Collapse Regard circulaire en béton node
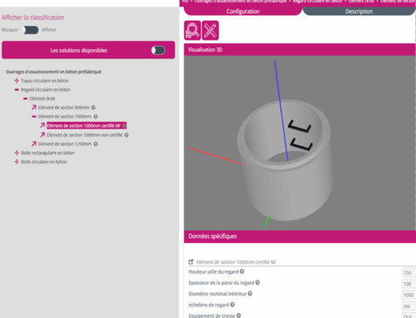 [17, 90]
